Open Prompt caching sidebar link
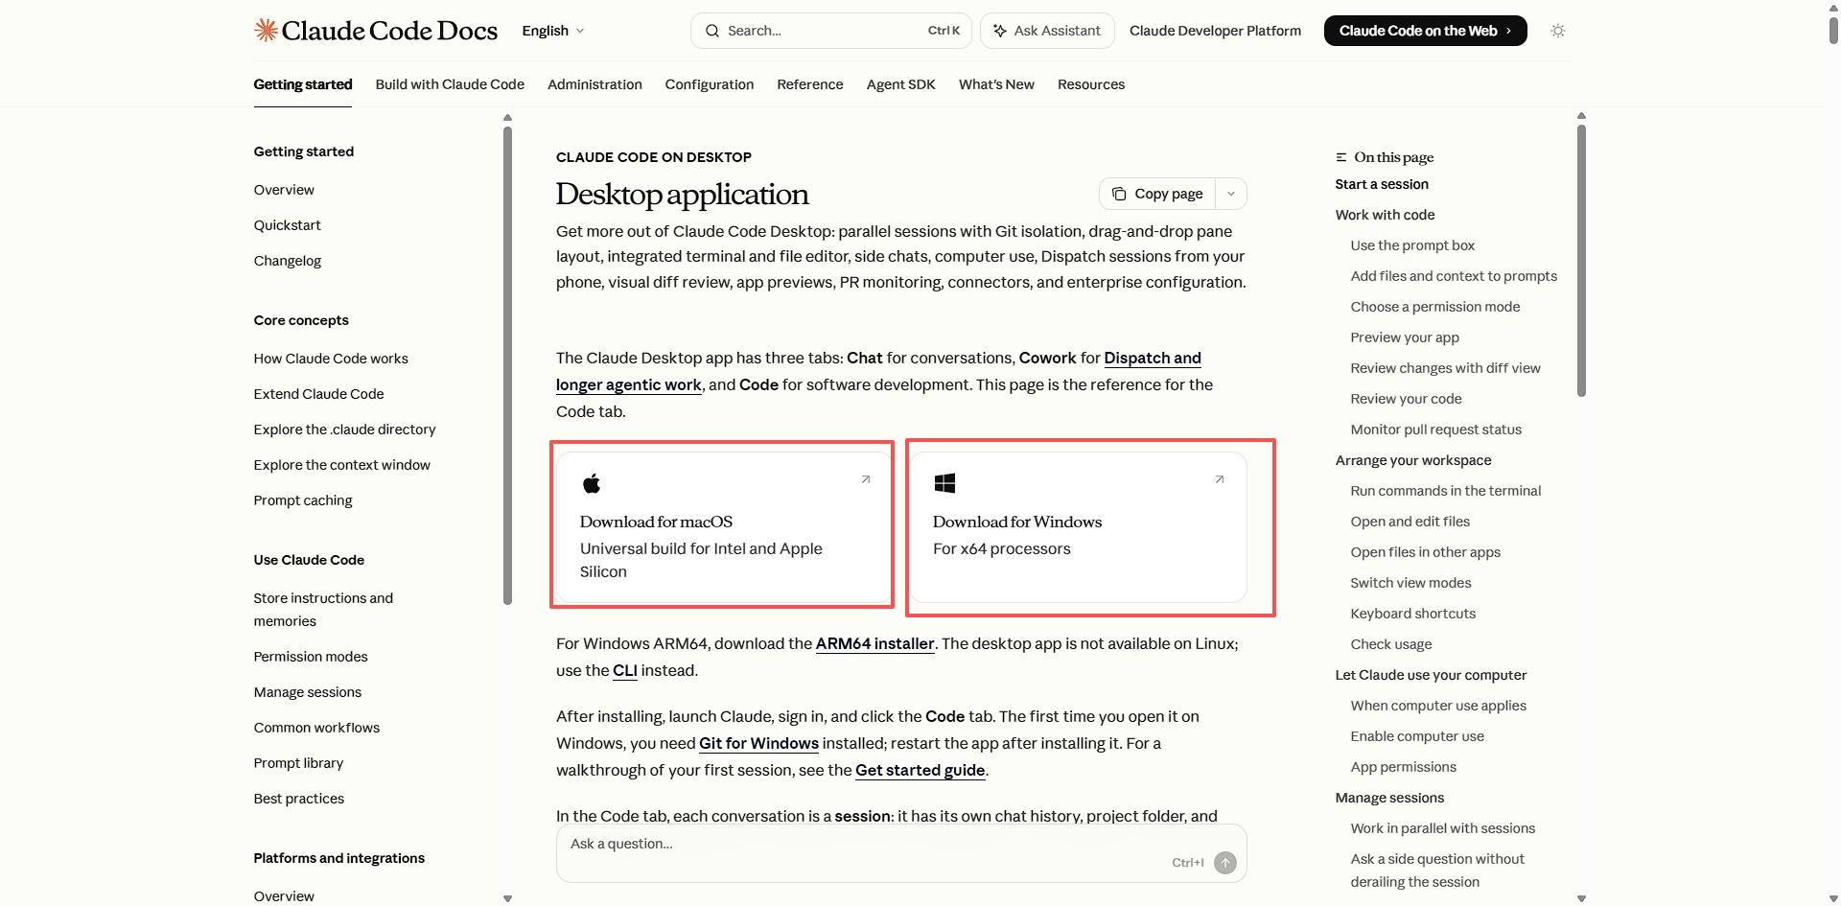This screenshot has height=906, width=1841. click(303, 500)
